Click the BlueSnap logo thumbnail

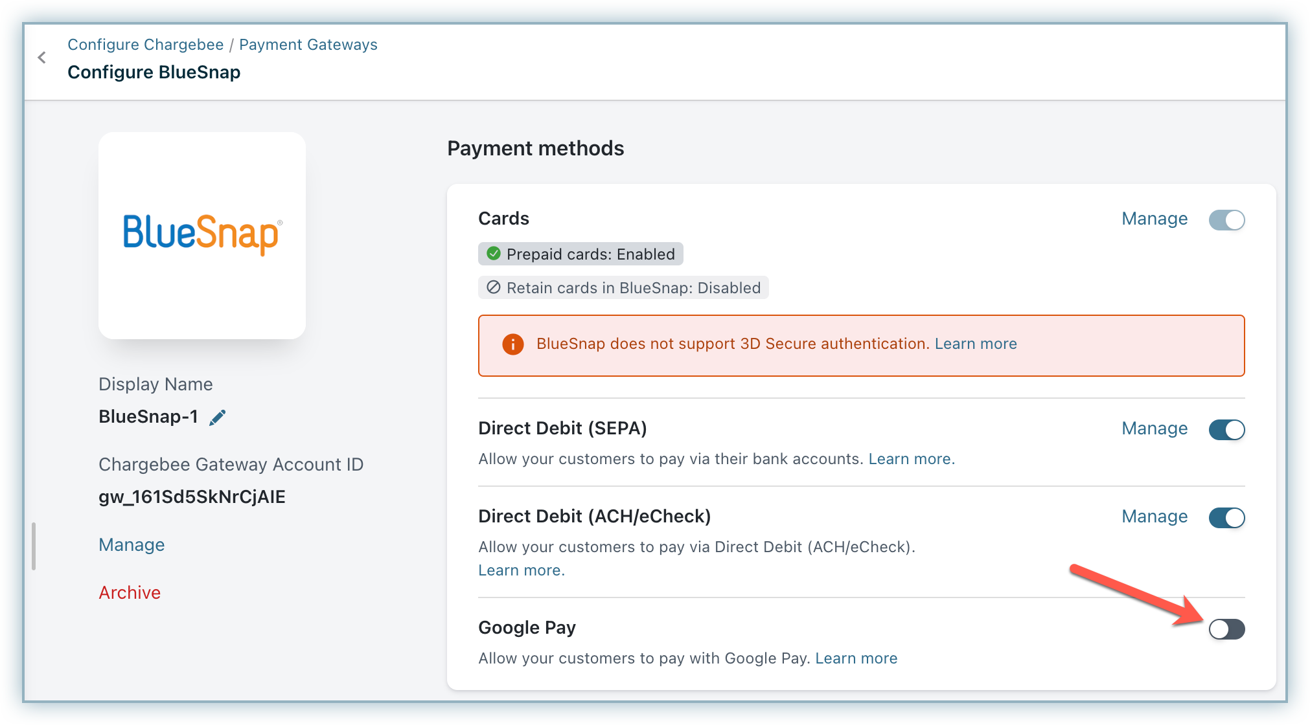201,235
